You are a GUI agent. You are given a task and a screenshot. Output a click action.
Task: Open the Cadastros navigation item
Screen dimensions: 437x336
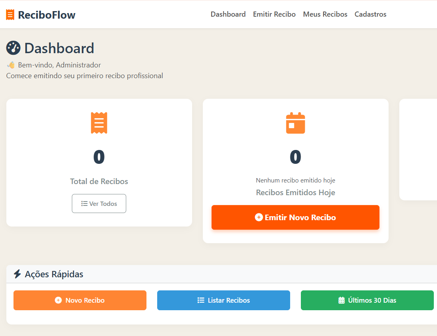(x=370, y=14)
